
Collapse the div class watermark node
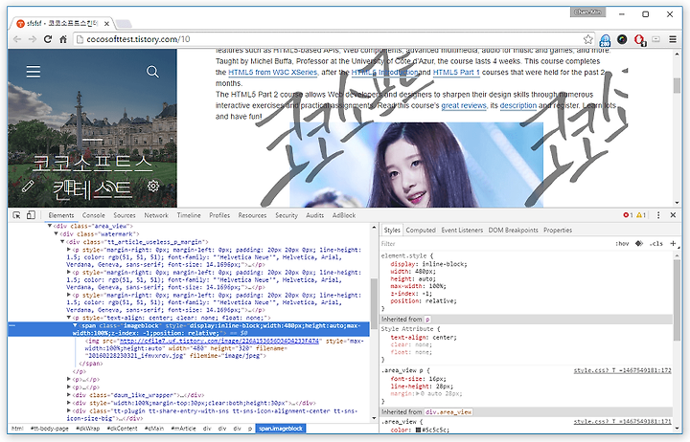[x=56, y=233]
